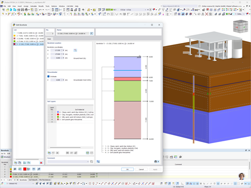Click the new borehole icon under the list
The width and height of the screenshot is (251, 188).
[15, 163]
